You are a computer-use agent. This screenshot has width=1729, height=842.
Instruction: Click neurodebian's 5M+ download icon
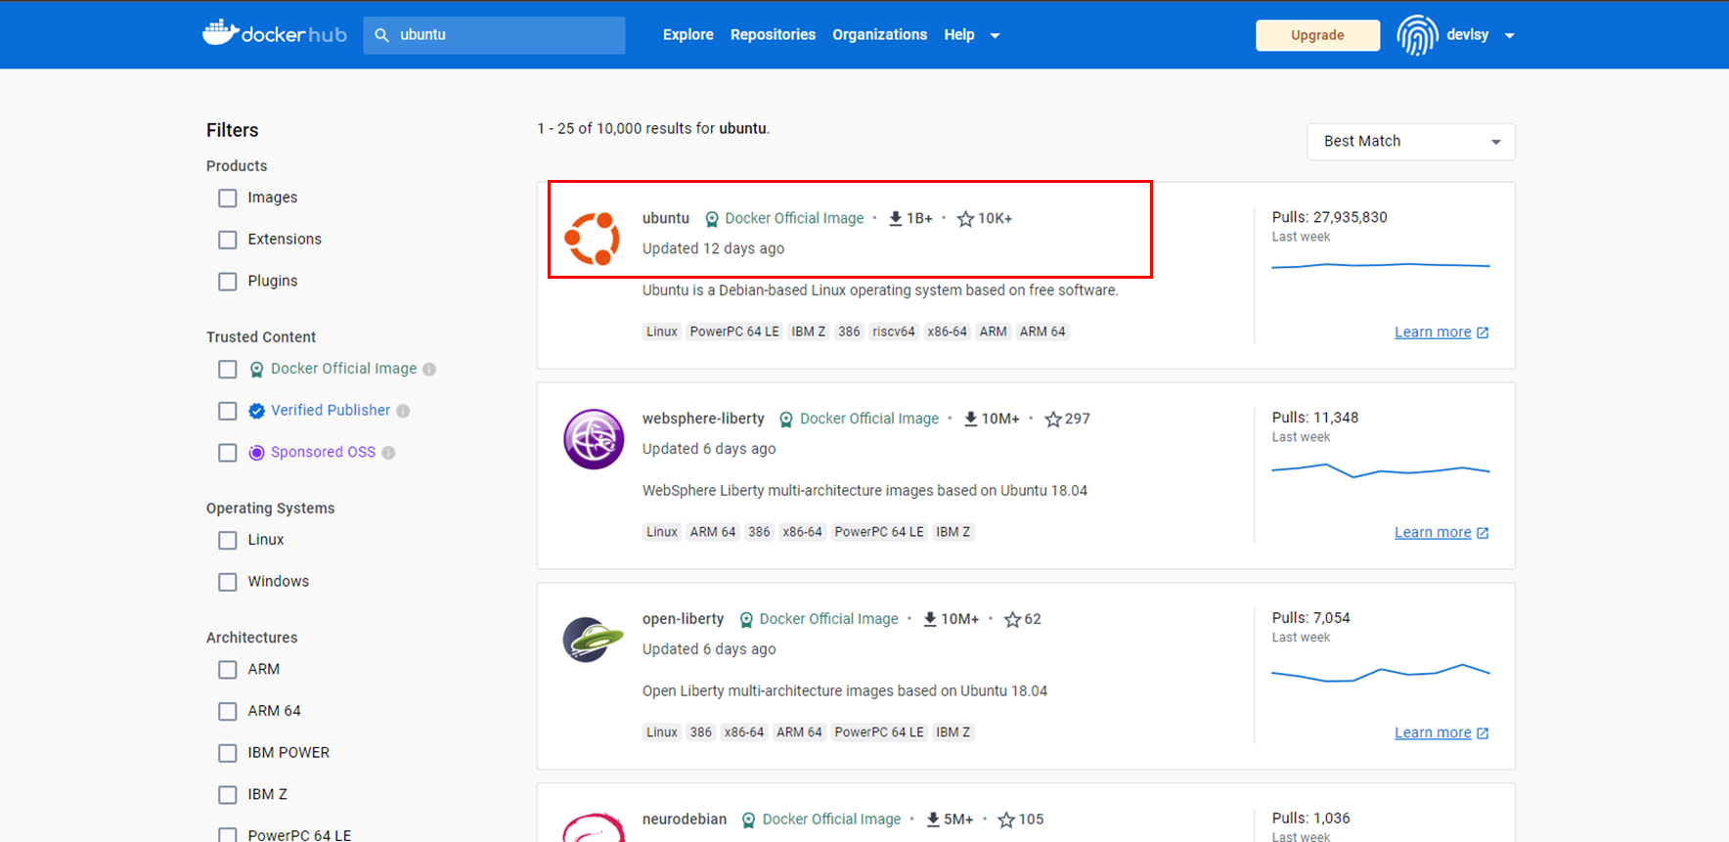click(933, 820)
